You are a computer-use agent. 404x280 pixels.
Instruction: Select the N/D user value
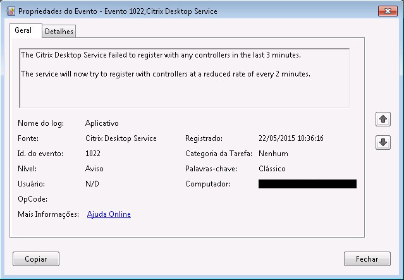pyautogui.click(x=92, y=184)
